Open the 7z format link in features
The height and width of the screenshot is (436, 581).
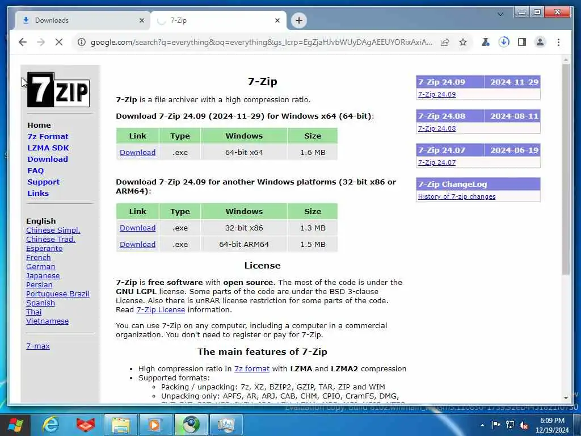(251, 369)
